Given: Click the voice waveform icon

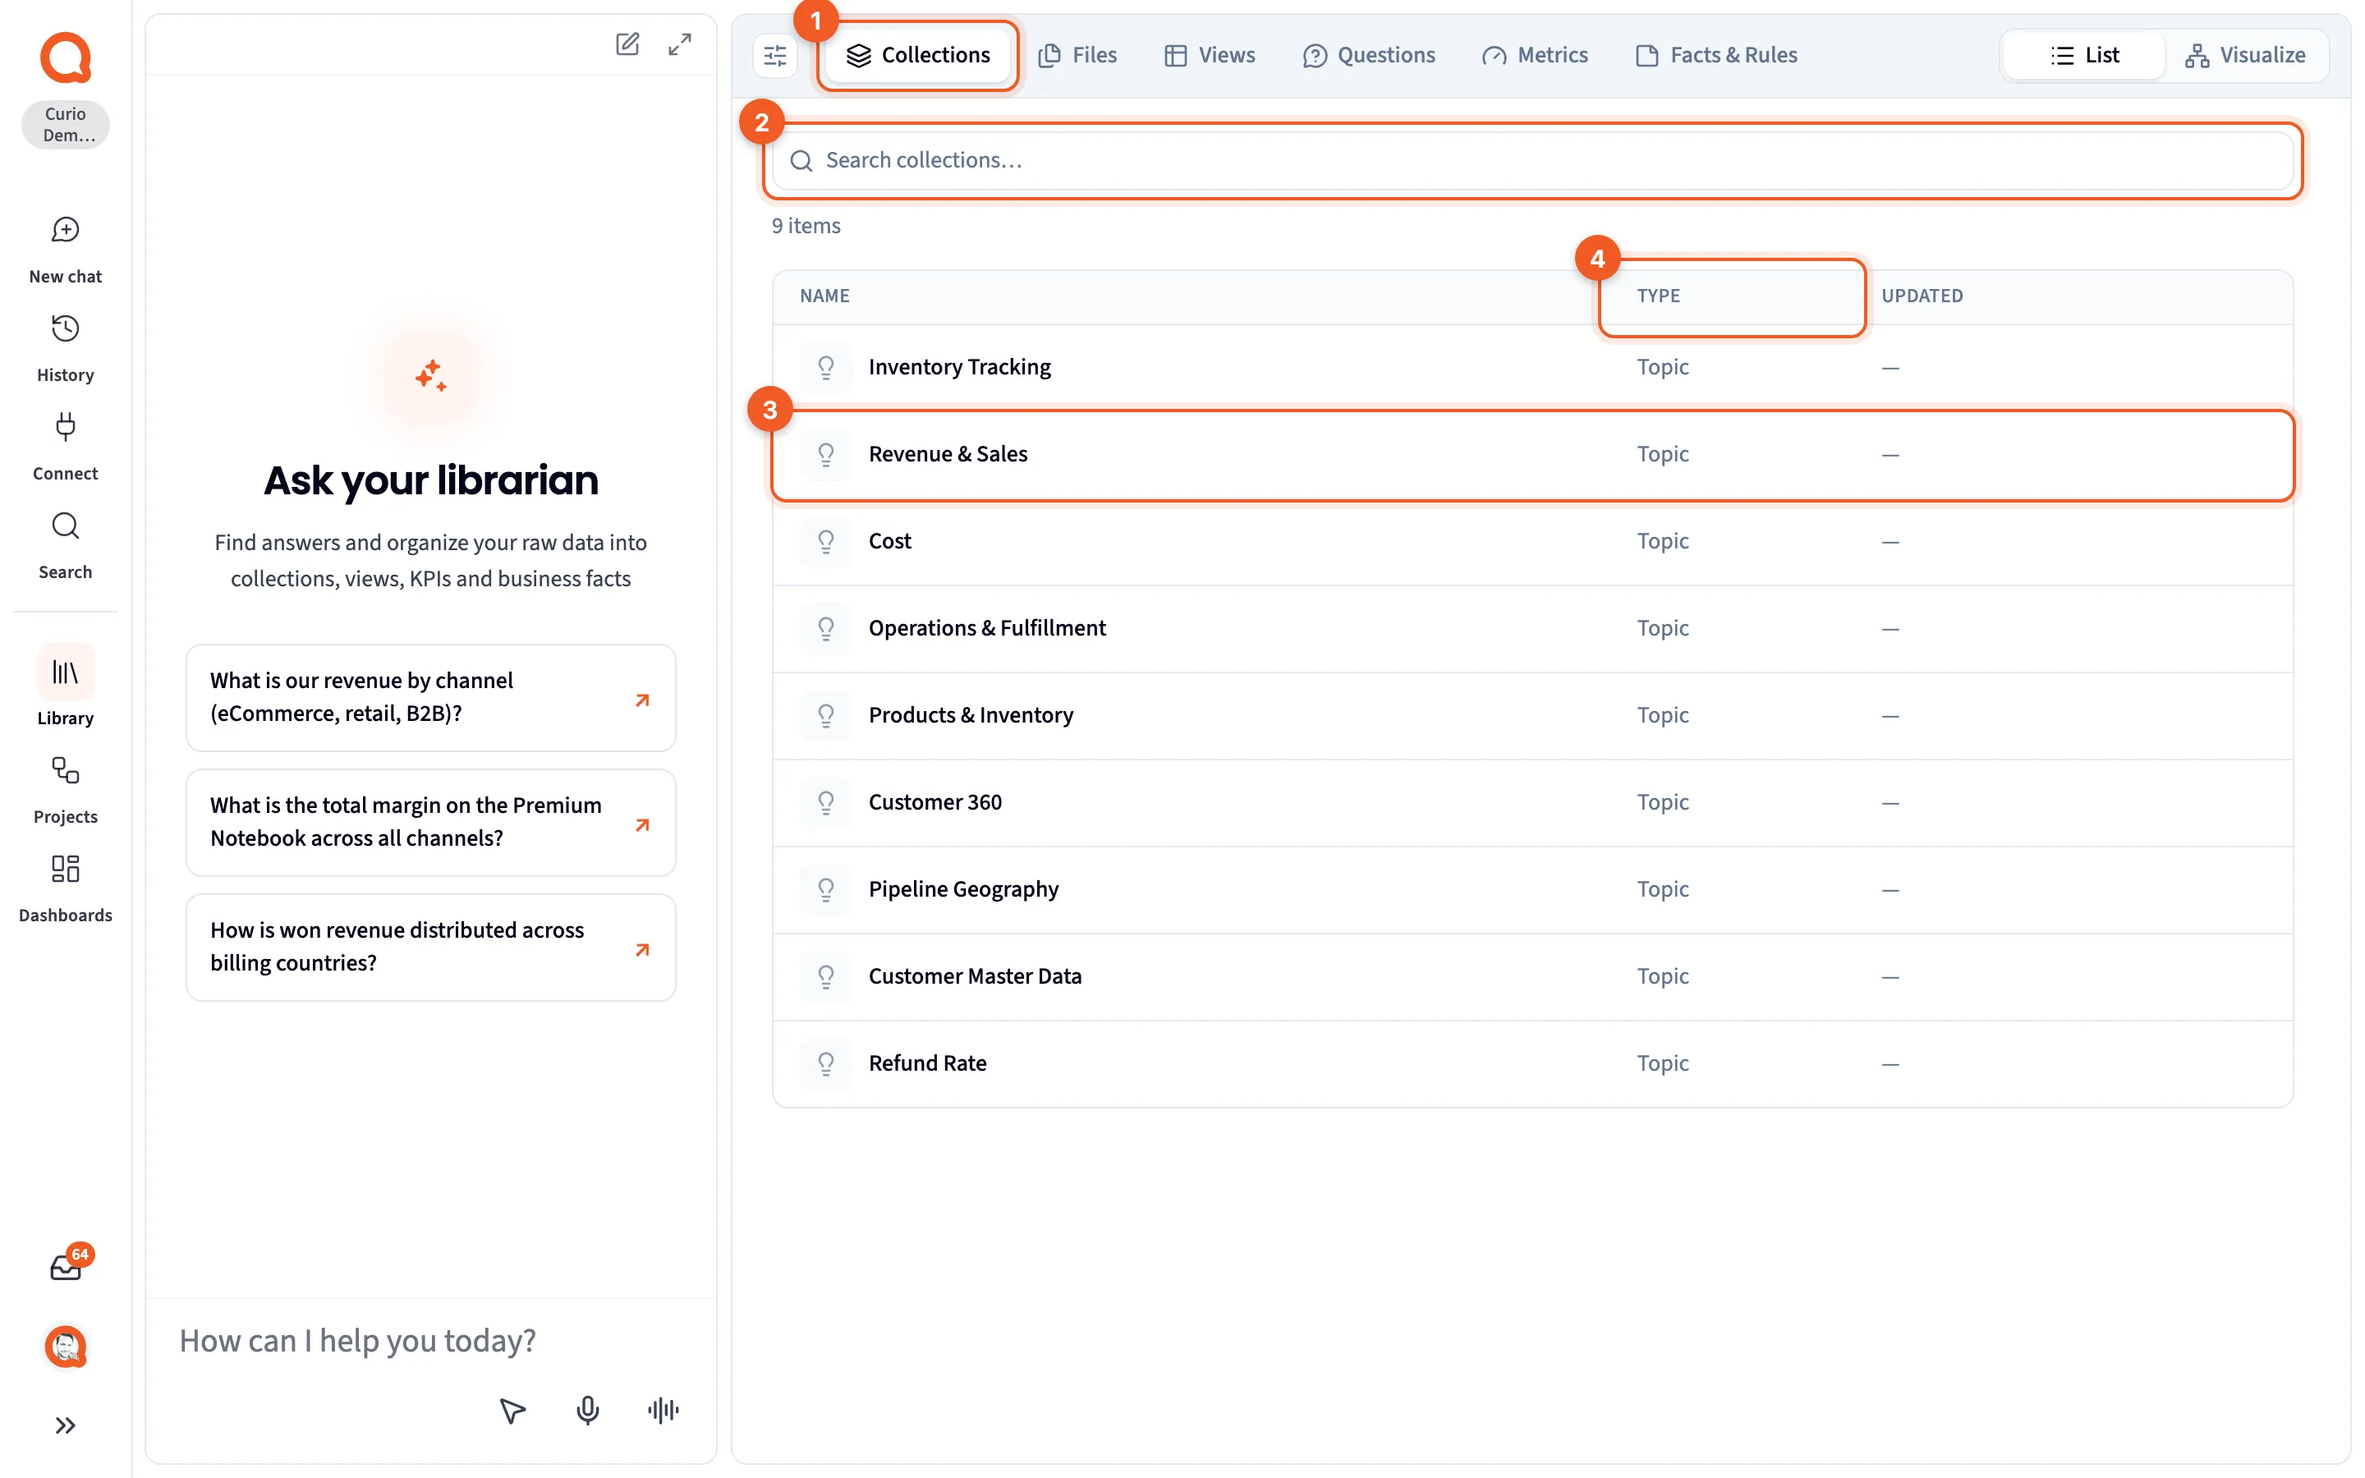Looking at the screenshot, I should [x=663, y=1410].
